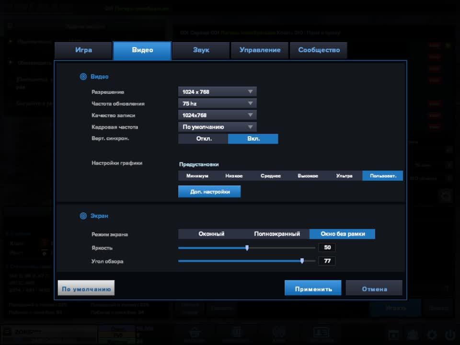Go to the Управление tab
460x345 pixels.
point(260,50)
